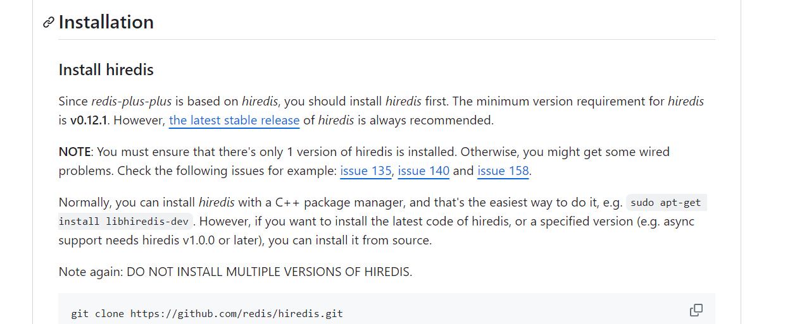Click the Install hiredis subheading
802x324 pixels.
click(106, 69)
